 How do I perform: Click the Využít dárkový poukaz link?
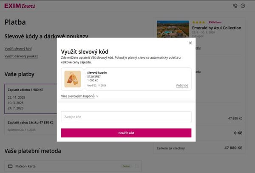click(x=21, y=56)
